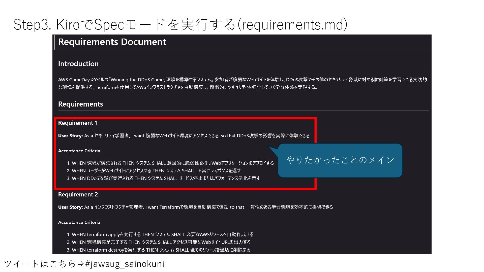
Task: Click the 'Requirement 1' heading
Action: click(78, 123)
